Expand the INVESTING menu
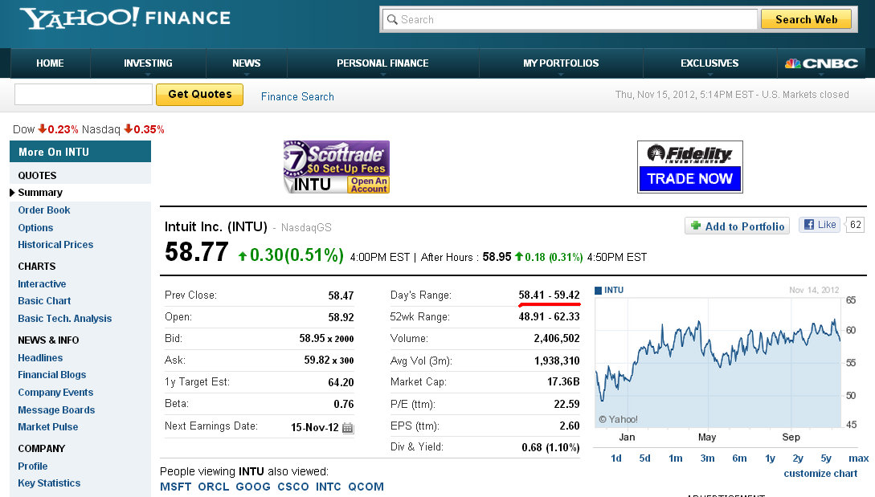Screen dimensions: 875x497 point(148,63)
